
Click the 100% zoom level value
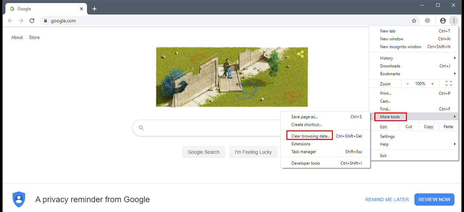tap(420, 83)
